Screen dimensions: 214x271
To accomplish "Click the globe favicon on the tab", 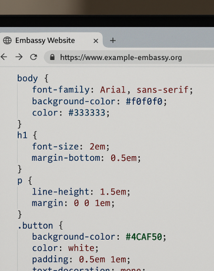I will pos(7,41).
